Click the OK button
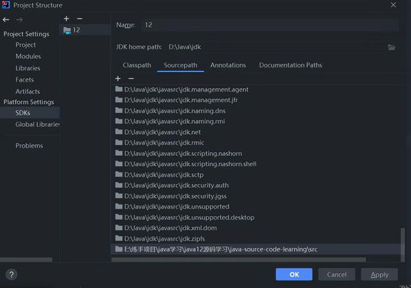This screenshot has width=411, height=288. (294, 275)
